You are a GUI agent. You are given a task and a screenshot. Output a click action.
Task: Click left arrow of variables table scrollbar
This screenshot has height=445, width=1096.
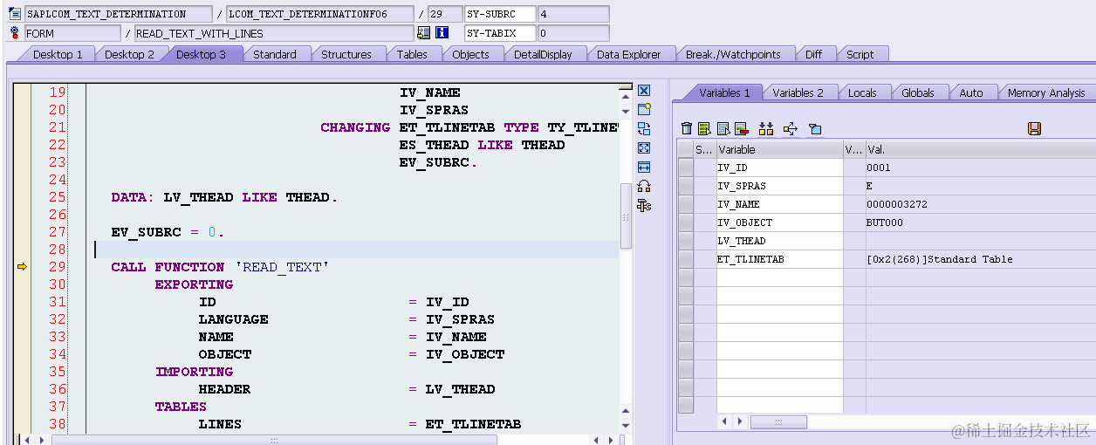(x=724, y=421)
